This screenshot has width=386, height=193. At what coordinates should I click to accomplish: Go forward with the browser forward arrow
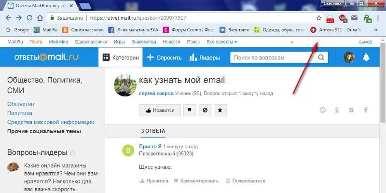(x=19, y=18)
